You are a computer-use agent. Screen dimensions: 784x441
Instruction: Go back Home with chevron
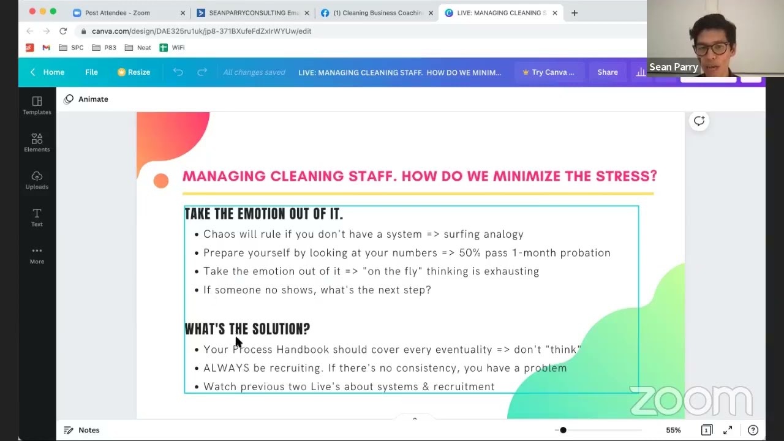47,72
